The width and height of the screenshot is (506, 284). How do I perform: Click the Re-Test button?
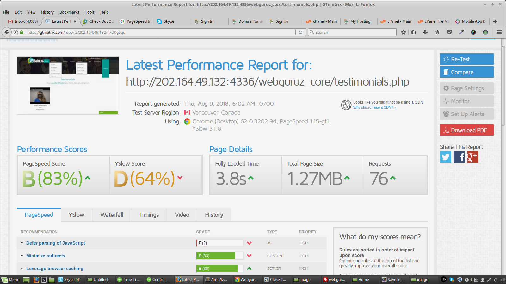[466, 59]
